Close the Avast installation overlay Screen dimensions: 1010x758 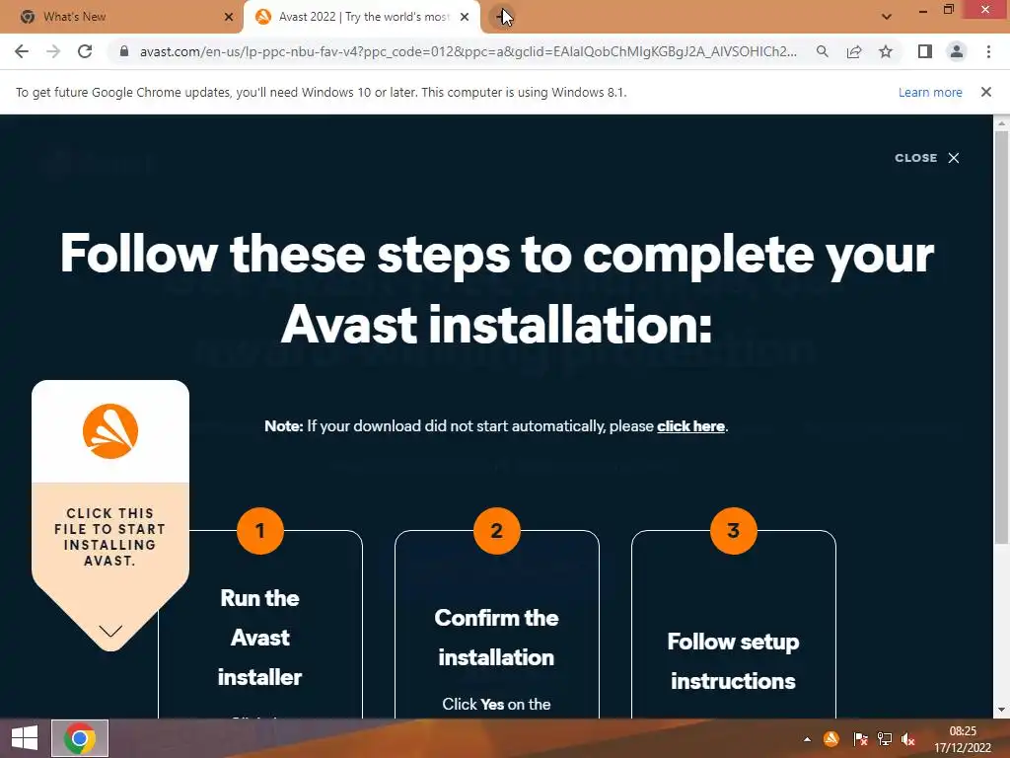tap(927, 158)
